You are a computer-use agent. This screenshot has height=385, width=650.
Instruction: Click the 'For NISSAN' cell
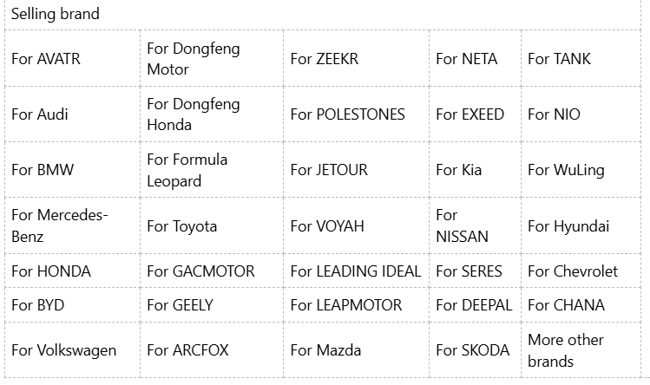point(462,225)
